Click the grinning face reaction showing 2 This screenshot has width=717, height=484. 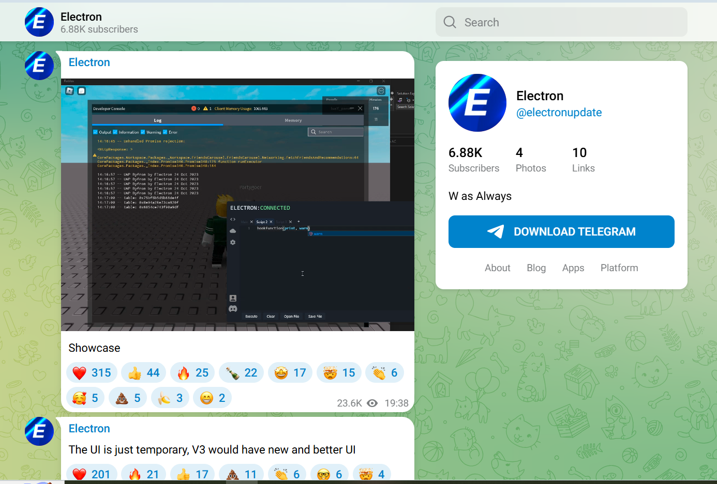pos(213,398)
